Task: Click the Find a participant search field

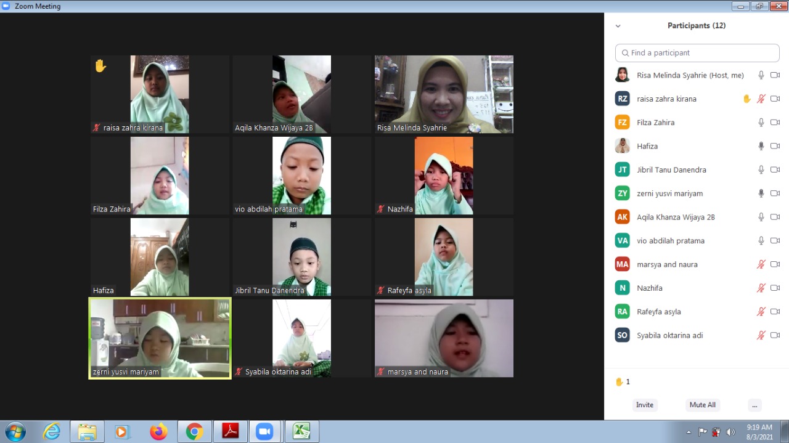Action: pos(697,53)
